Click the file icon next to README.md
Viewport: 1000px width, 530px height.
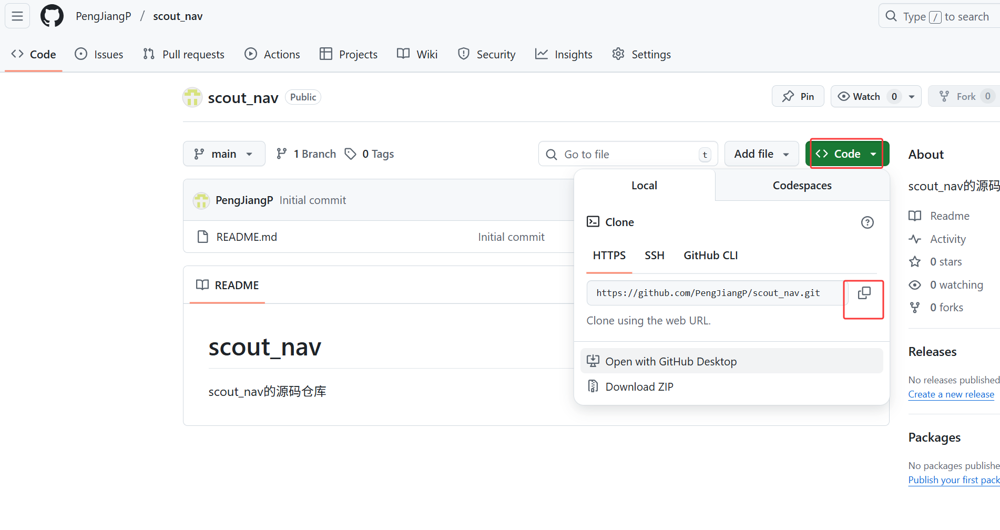pos(202,237)
